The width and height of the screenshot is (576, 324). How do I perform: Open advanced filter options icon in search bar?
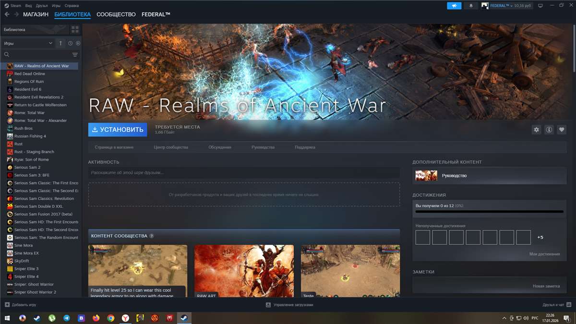tap(75, 55)
